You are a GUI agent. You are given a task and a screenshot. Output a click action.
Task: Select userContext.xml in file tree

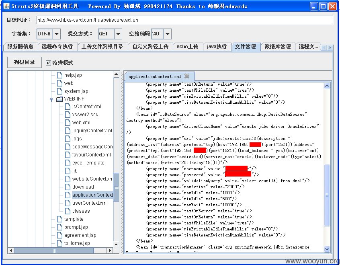90,203
